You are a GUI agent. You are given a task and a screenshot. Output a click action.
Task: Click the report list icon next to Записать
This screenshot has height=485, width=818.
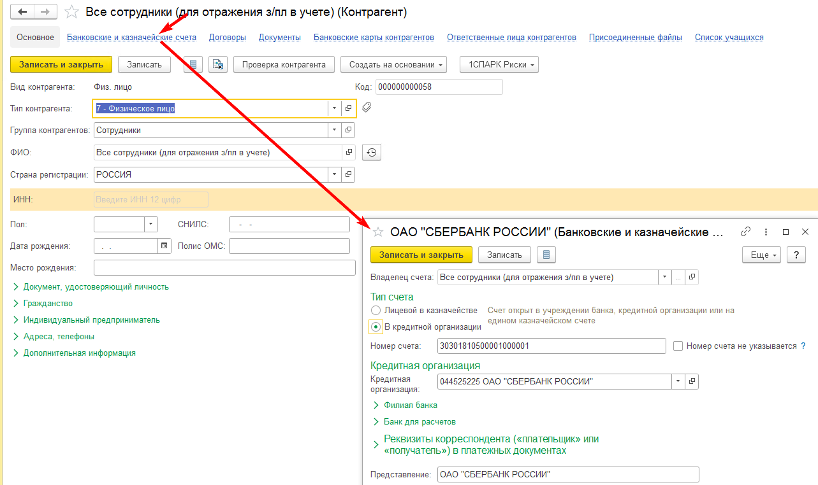193,64
